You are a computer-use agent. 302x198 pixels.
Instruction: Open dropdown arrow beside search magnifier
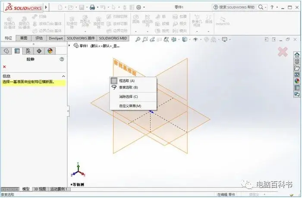pos(266,7)
